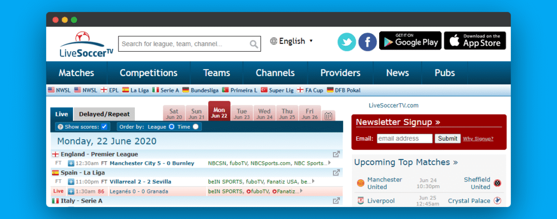Open the Newsletter Signup » link
Image resolution: width=557 pixels, height=219 pixels.
click(398, 122)
